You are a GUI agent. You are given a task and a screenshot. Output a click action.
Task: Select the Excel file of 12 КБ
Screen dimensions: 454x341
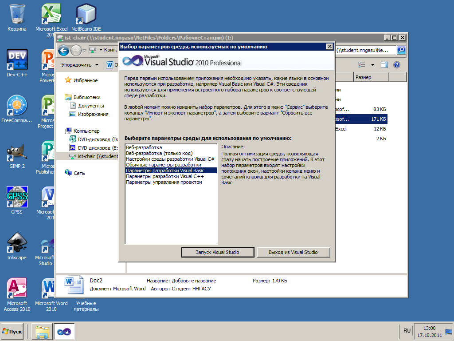click(361, 129)
